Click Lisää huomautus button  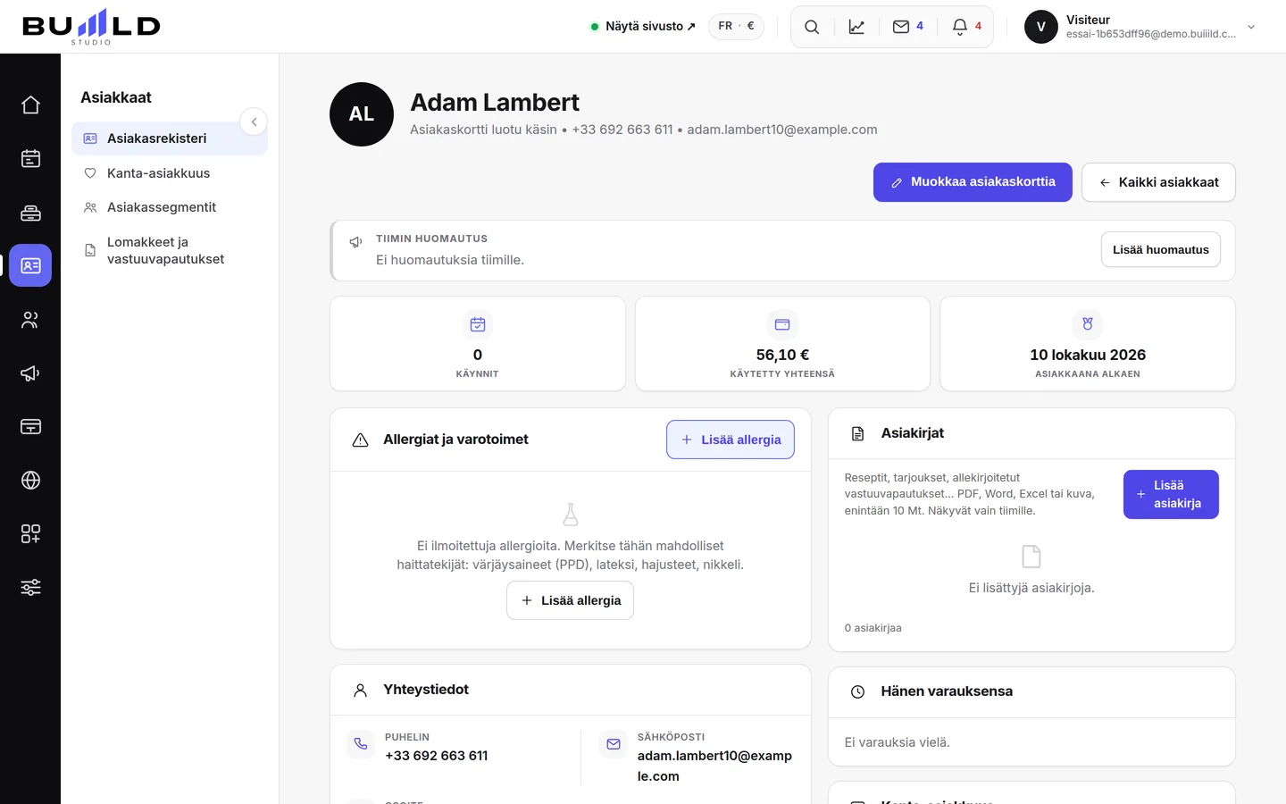(x=1160, y=250)
